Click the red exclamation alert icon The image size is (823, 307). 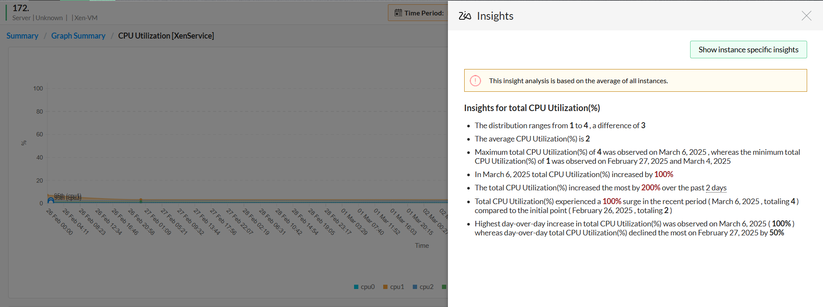pos(475,81)
